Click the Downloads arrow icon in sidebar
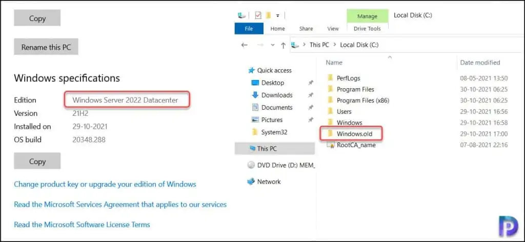 (x=255, y=95)
